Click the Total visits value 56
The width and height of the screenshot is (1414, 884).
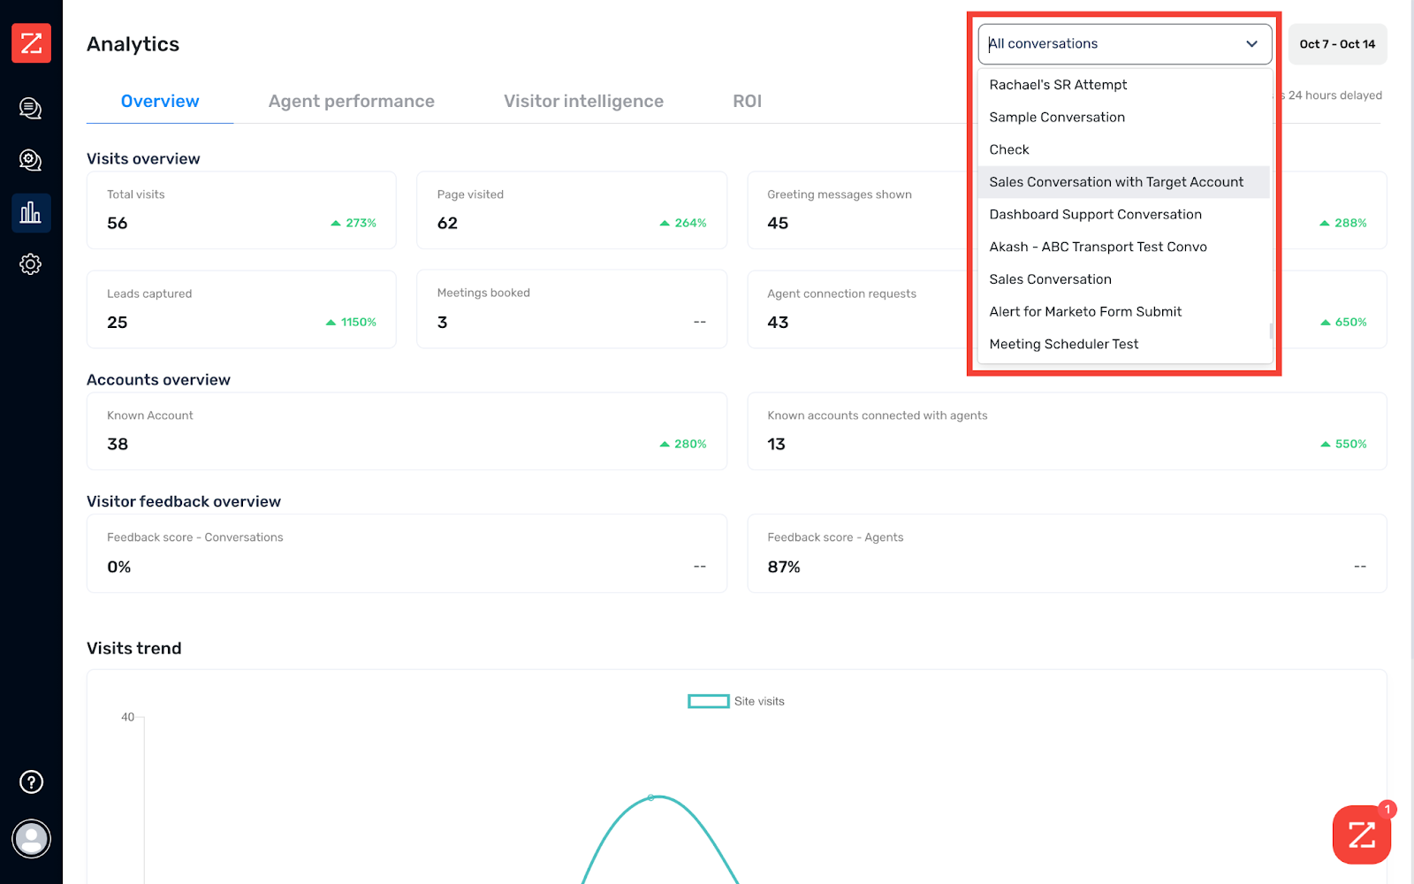[118, 224]
